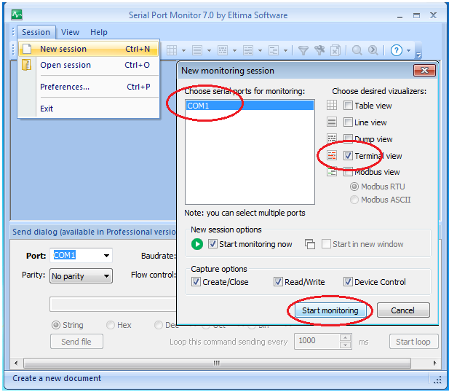
Task: Click the Find next magnifier toolbar icon
Action: 373,50
